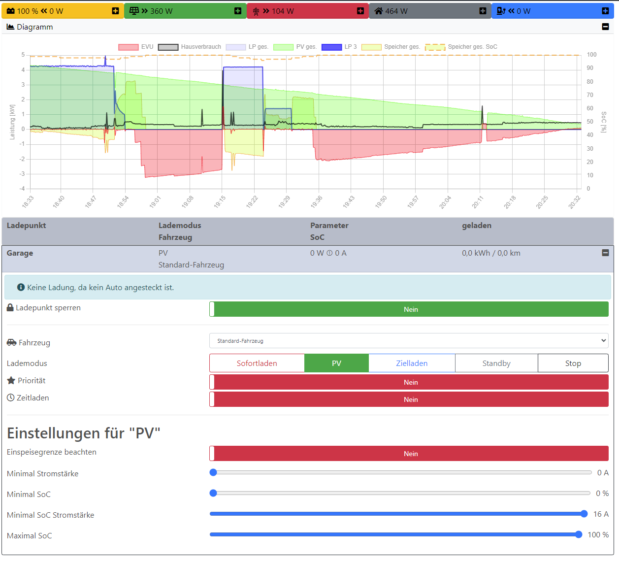The image size is (619, 562).
Task: Hide the EVU series in chart legend
Action: pos(136,47)
